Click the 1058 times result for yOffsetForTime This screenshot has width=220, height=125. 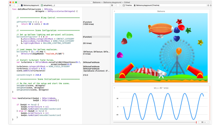click(x=88, y=24)
